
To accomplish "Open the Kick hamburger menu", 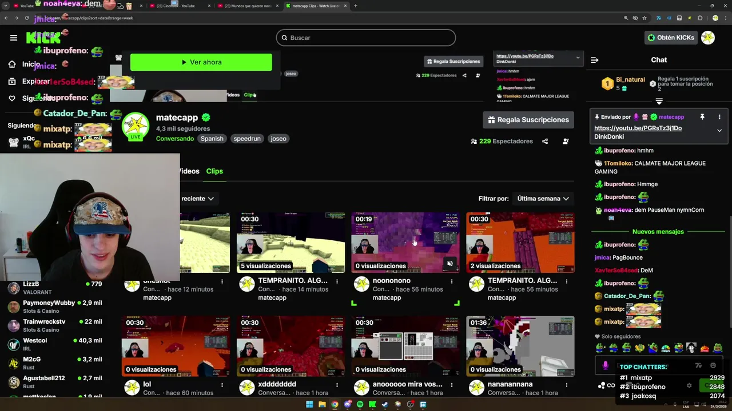I will 14,38.
